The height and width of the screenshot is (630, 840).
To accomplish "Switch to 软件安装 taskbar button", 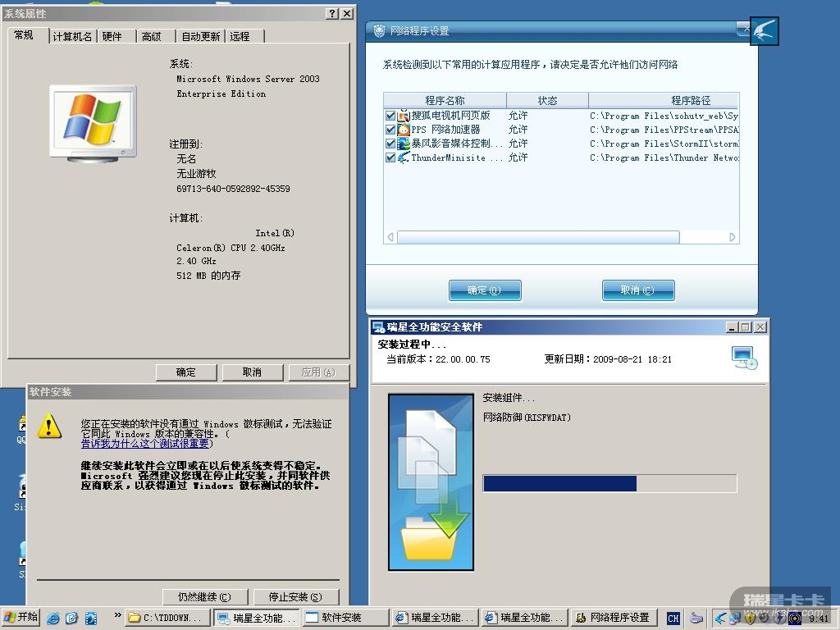I will coord(345,618).
